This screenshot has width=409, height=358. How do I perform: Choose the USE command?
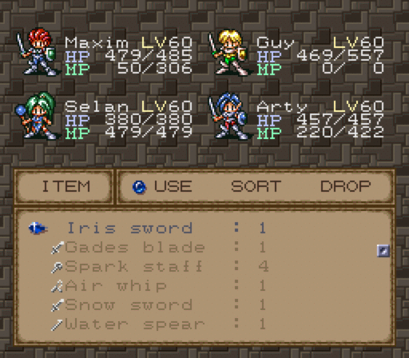173,186
